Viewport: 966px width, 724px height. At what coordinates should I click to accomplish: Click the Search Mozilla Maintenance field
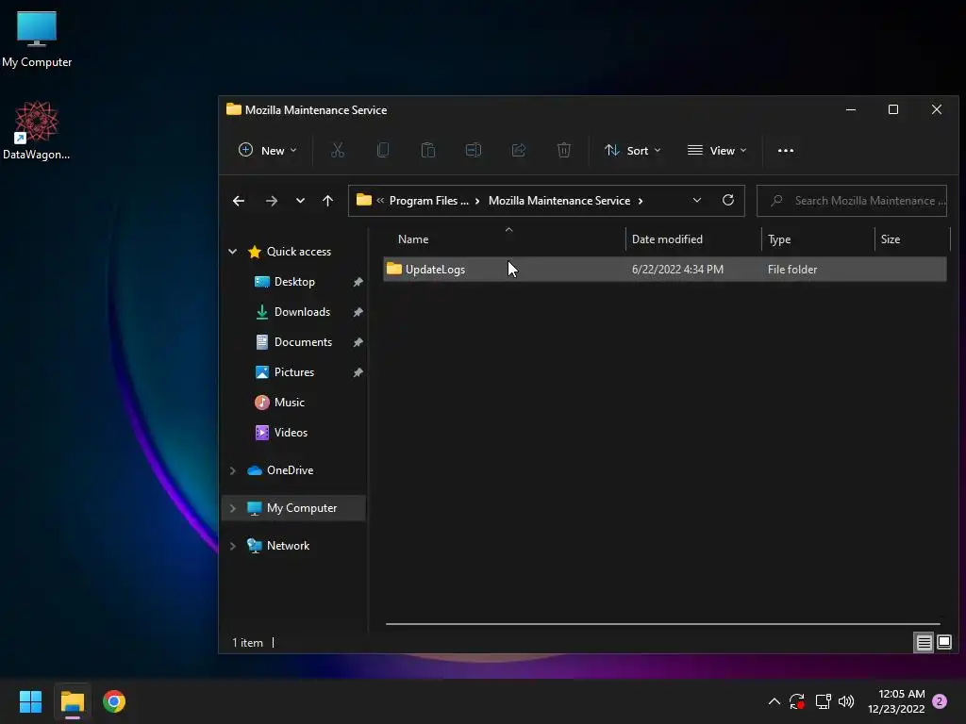click(x=852, y=201)
